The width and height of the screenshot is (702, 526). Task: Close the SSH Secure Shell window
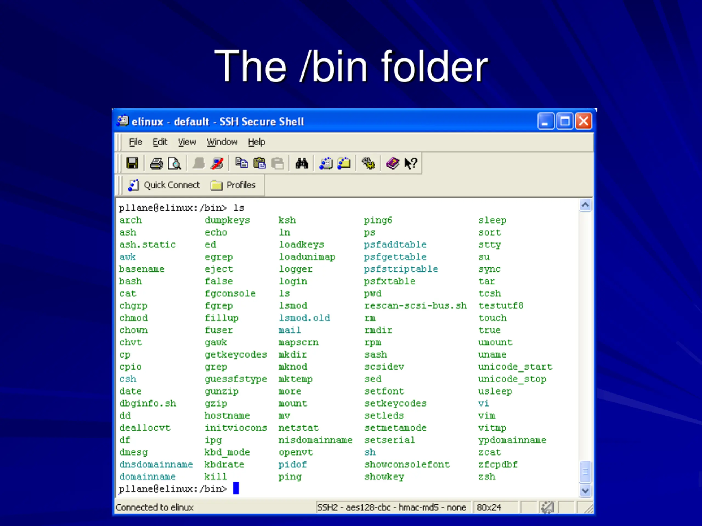584,121
